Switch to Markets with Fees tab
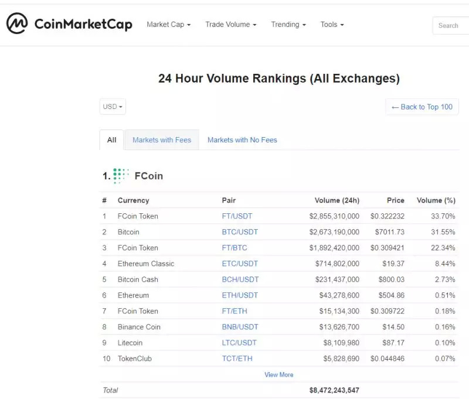The width and height of the screenshot is (469, 399). pyautogui.click(x=162, y=140)
